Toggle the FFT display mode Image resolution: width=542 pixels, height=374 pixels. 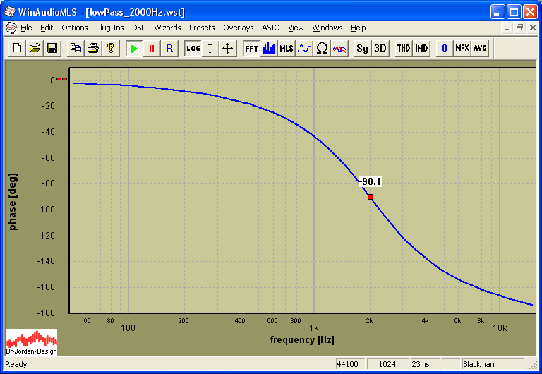(x=251, y=48)
